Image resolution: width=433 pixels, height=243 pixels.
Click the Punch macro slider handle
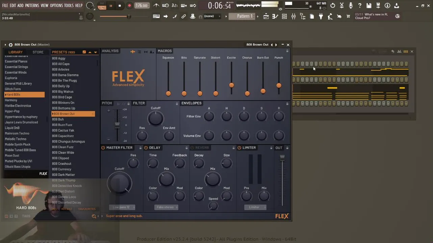(279, 86)
